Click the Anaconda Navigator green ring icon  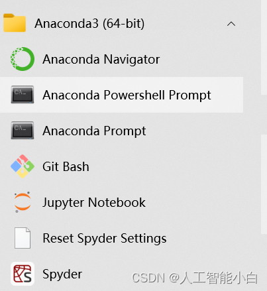23,59
